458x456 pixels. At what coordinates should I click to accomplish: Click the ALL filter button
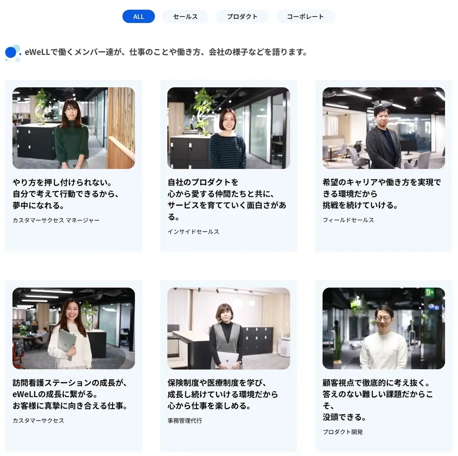(138, 16)
